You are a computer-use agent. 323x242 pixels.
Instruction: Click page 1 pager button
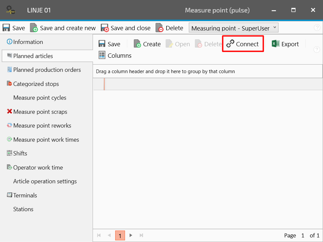point(120,235)
